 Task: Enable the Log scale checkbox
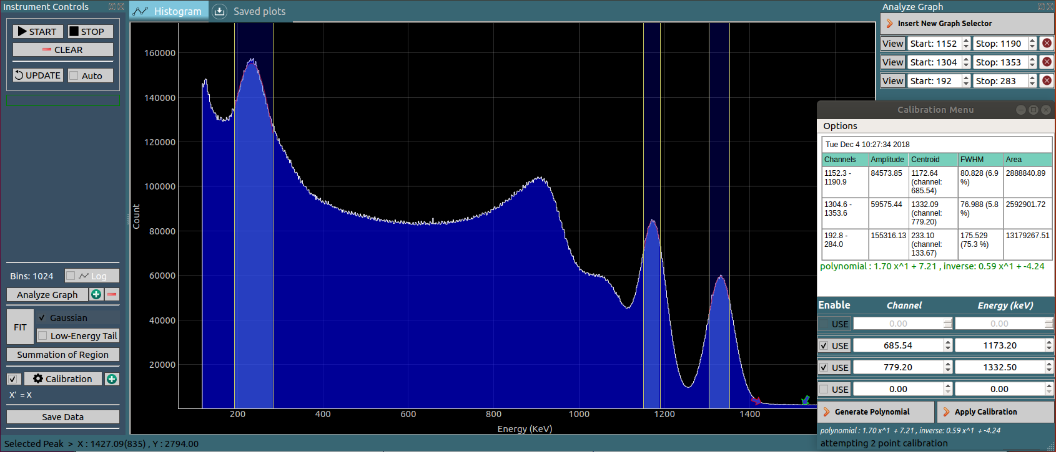92,276
